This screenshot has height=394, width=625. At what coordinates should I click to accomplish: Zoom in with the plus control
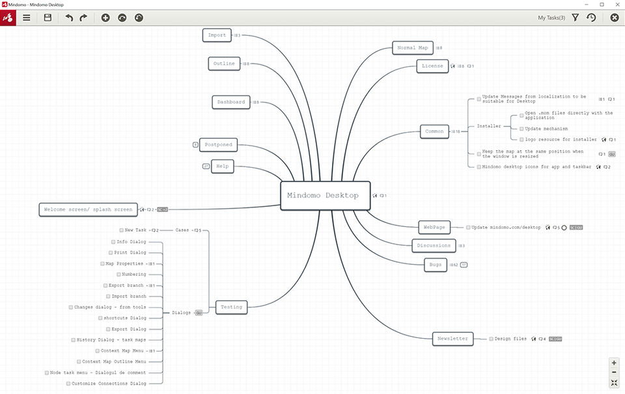[x=614, y=363]
